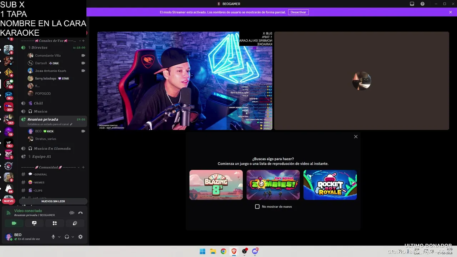
Task: Click the camera icon beside Jose Antonio Kast
Action: click(x=83, y=71)
